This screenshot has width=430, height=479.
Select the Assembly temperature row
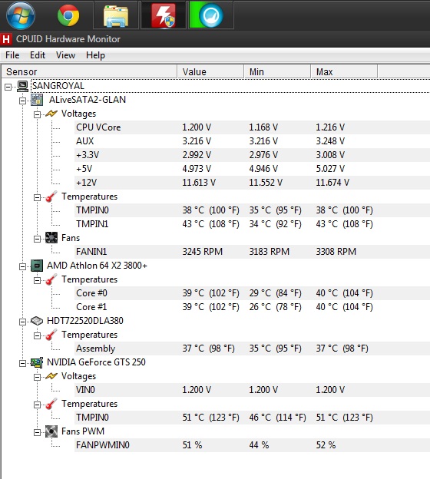click(x=252, y=349)
